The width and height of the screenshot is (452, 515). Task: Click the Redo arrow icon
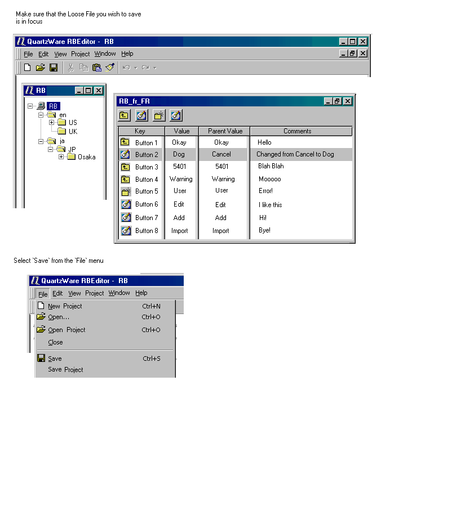coord(145,68)
